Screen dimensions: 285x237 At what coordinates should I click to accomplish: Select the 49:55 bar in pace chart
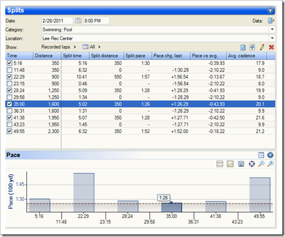pyautogui.click(x=260, y=194)
